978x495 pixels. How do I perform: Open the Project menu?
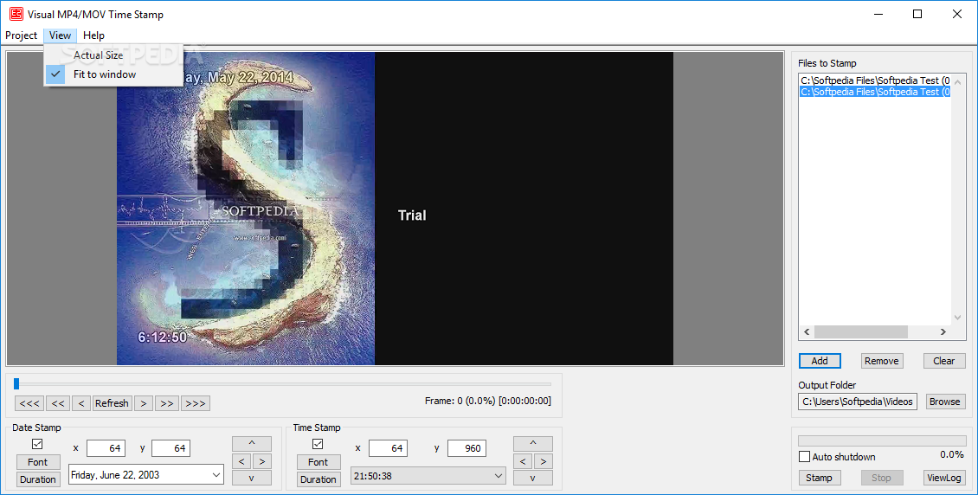[x=22, y=35]
